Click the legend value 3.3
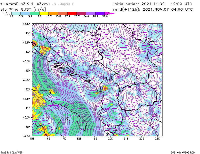This screenshot has height=154, width=200. pos(21,16)
